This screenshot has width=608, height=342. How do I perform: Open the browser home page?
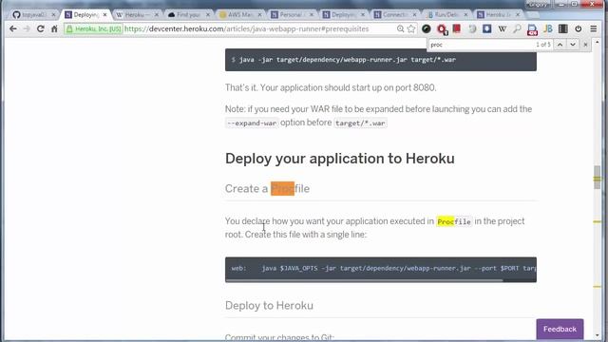coord(54,28)
